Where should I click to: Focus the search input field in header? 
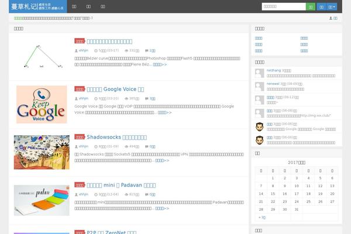point(284,6)
